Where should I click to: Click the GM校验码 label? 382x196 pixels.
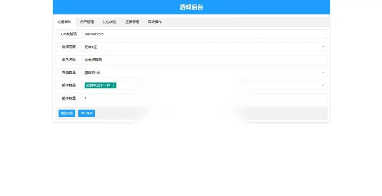(x=69, y=34)
